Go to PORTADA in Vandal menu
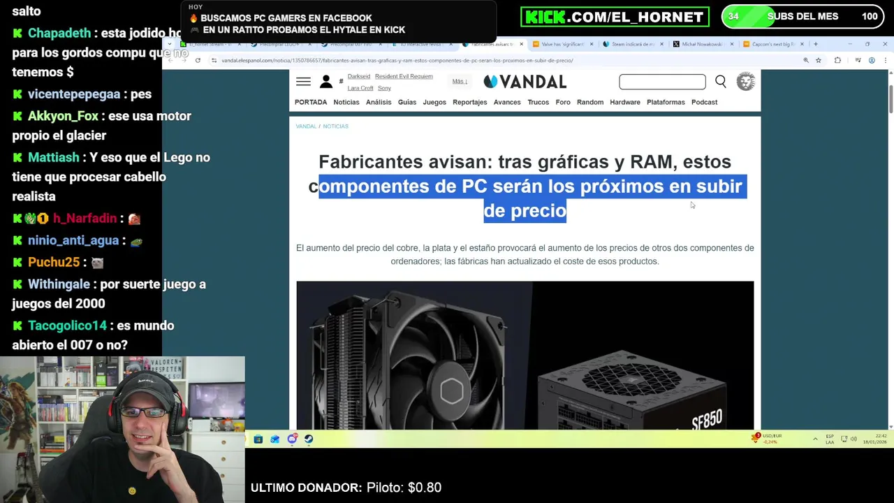894x503 pixels. point(311,102)
